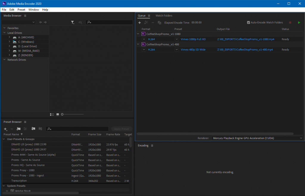The width and height of the screenshot is (305, 196).
Task: Open the Preset menu in menu bar
Action: [21, 9]
